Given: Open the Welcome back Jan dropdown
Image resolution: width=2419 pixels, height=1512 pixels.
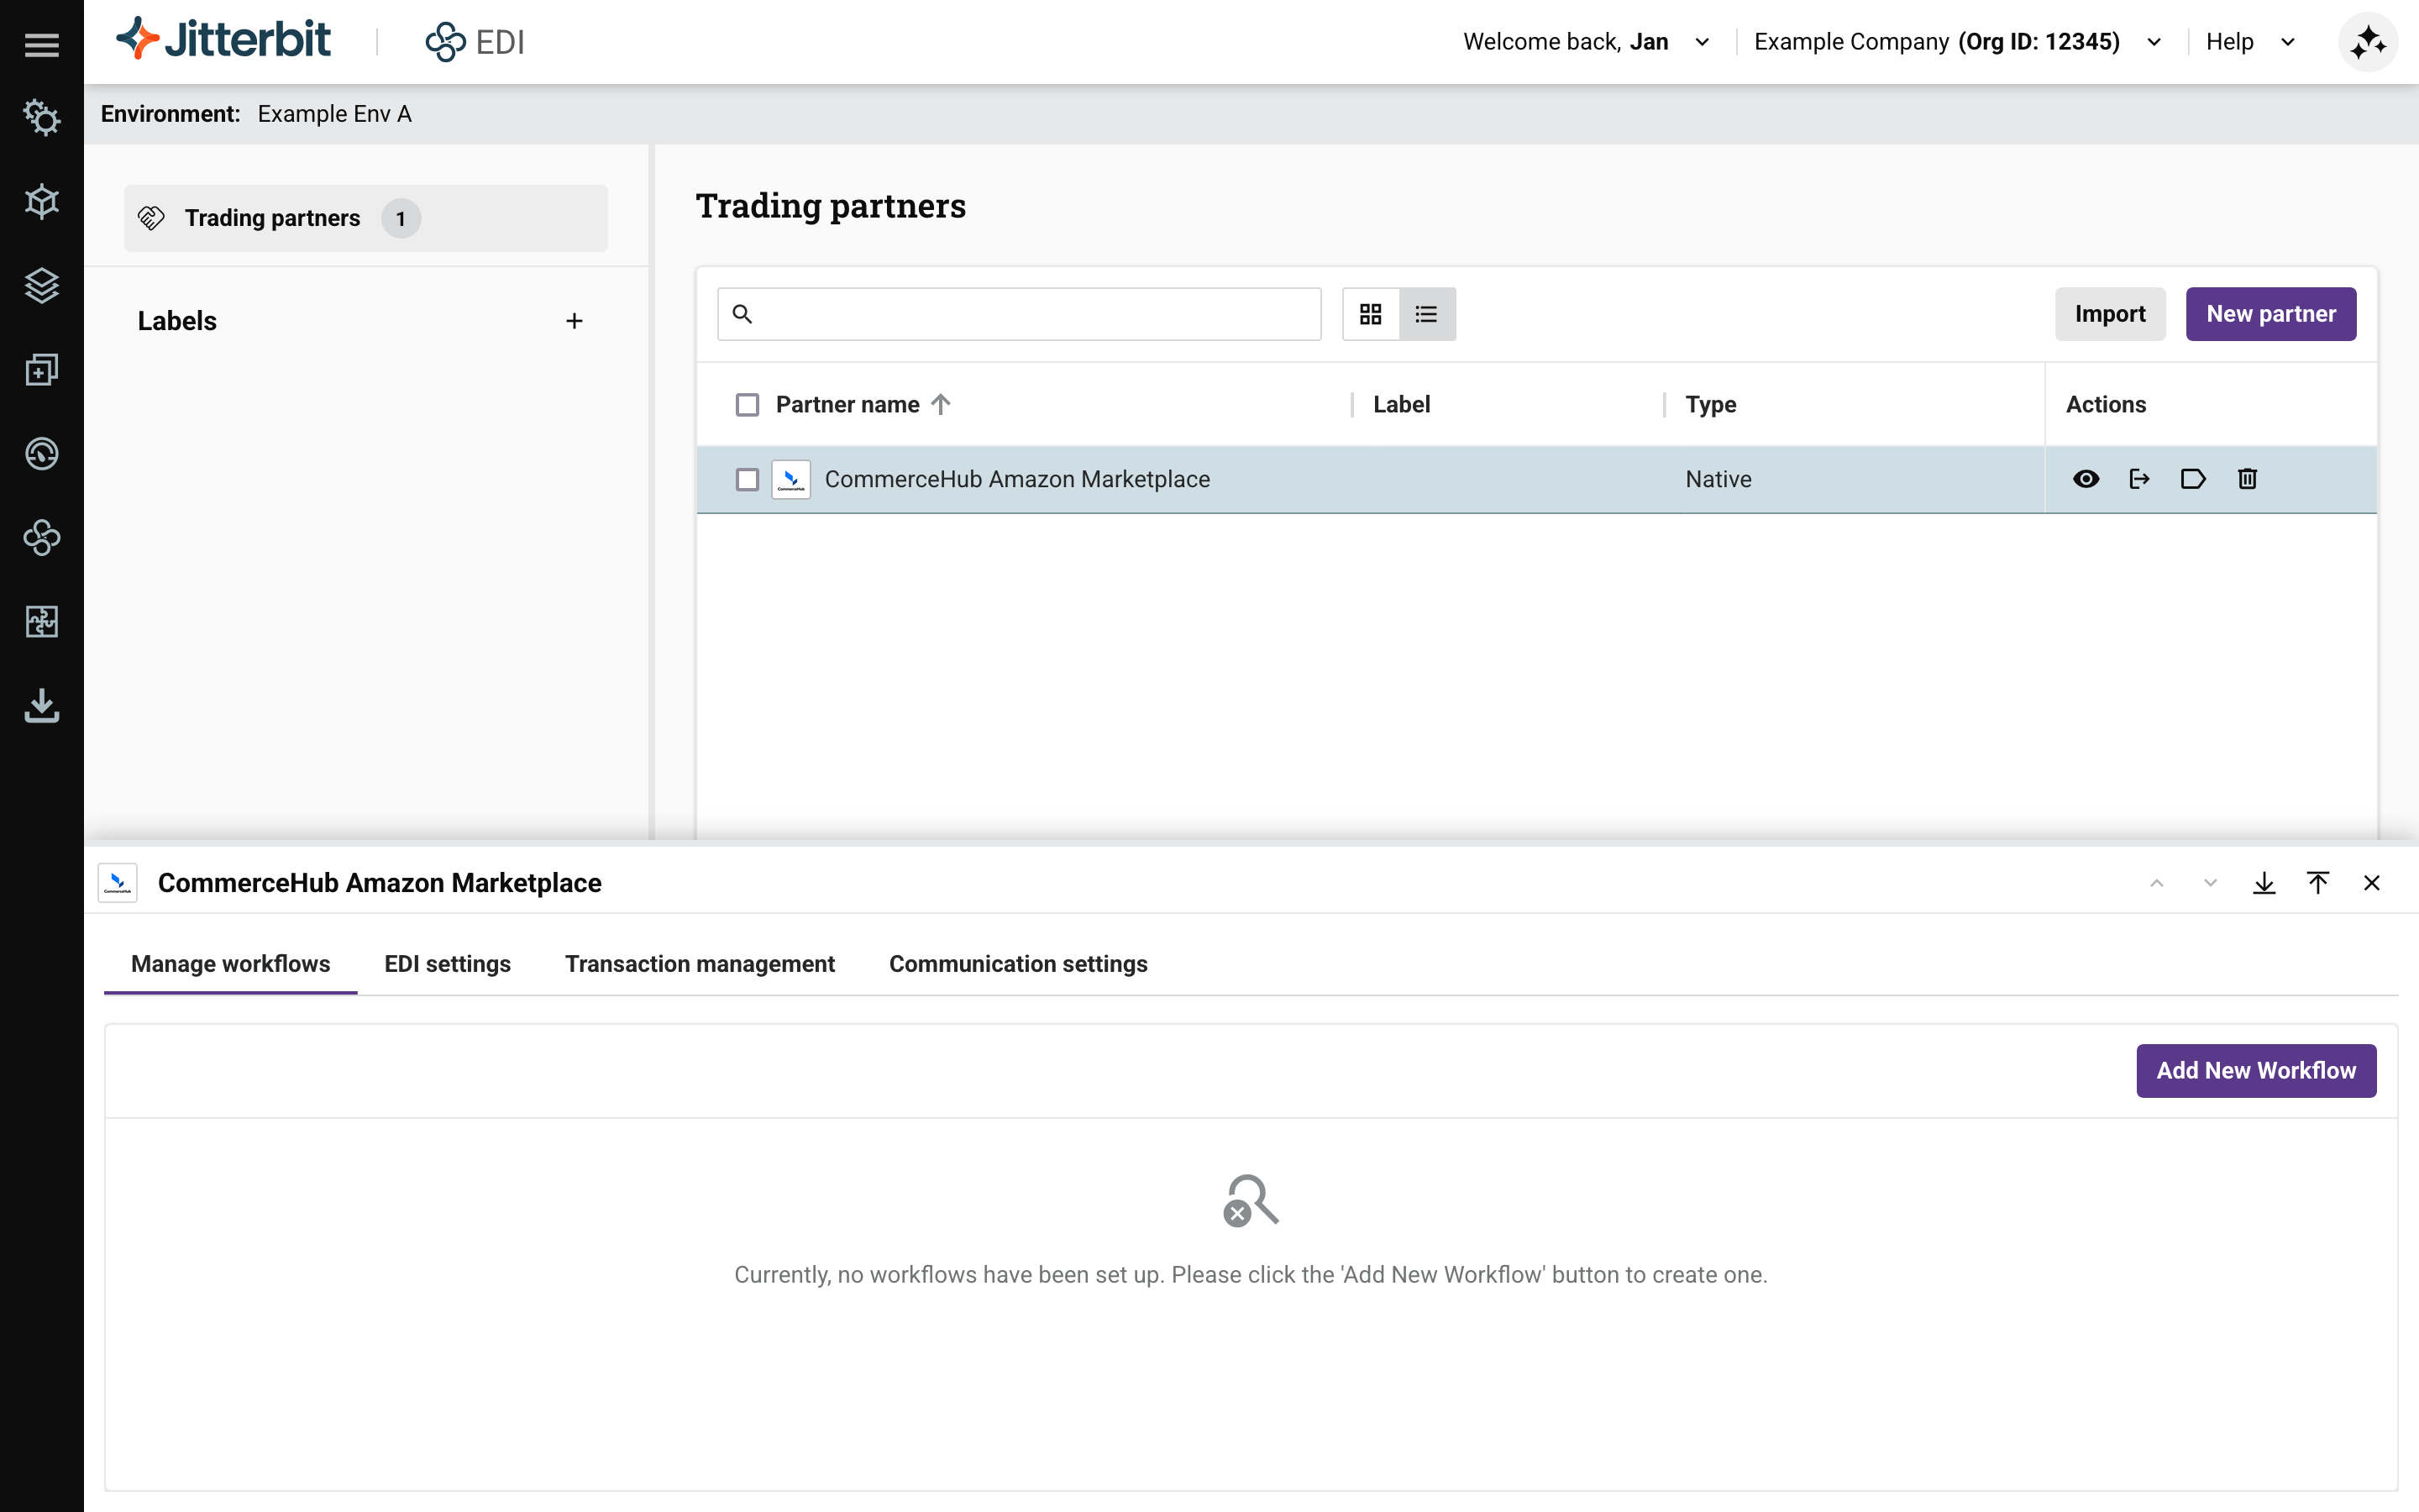Looking at the screenshot, I should 1703,41.
